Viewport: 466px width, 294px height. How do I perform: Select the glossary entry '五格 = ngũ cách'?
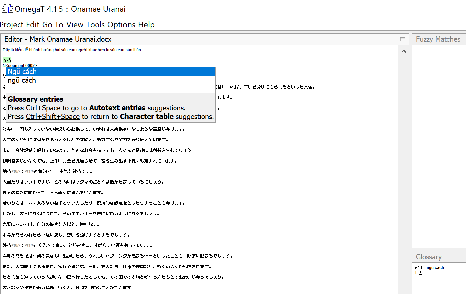429,268
